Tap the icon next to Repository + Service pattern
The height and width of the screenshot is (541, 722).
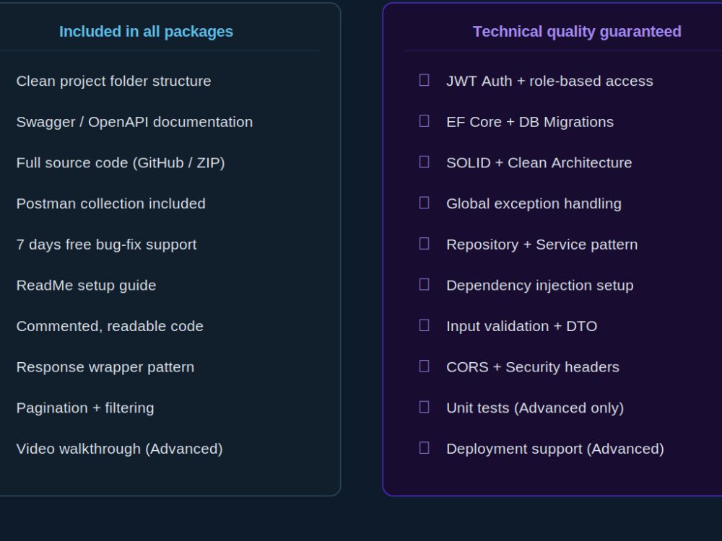(424, 244)
